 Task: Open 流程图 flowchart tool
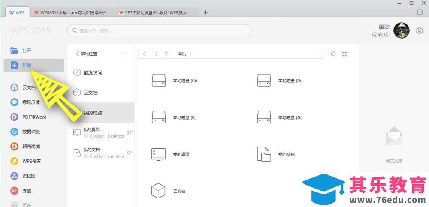pyautogui.click(x=23, y=176)
